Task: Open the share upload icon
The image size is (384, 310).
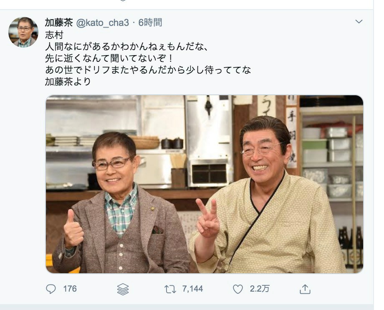Action: point(305,289)
